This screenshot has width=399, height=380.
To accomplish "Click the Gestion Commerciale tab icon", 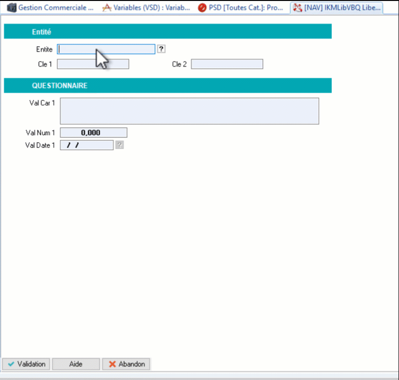I will click(11, 8).
